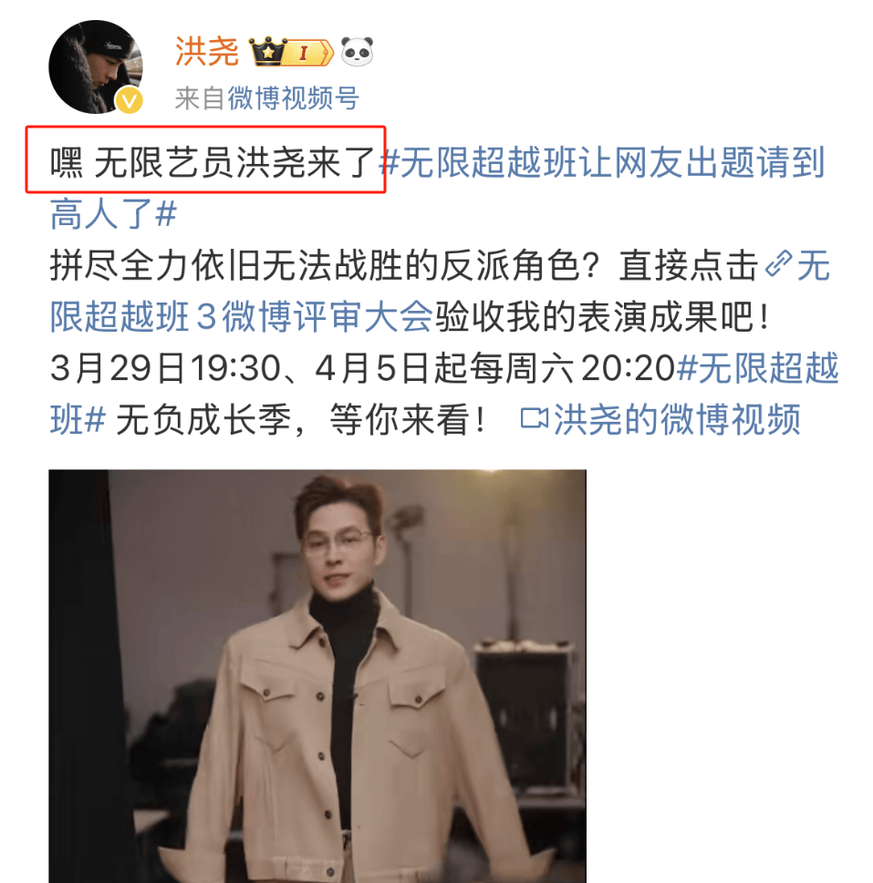Open 洪尧的微博视频 link
The width and height of the screenshot is (873, 883).
pos(676,419)
